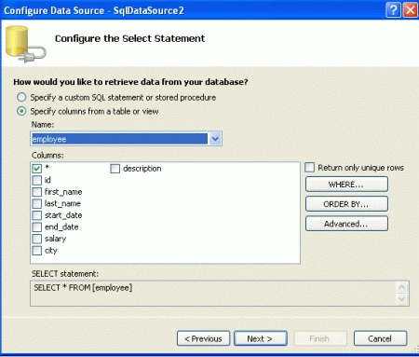Proceed with the Next > button
The width and height of the screenshot is (419, 357).
coord(261,338)
